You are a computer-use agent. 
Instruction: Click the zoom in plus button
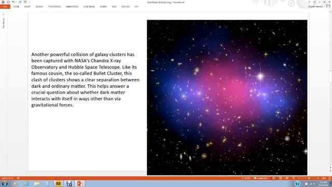point(318,178)
